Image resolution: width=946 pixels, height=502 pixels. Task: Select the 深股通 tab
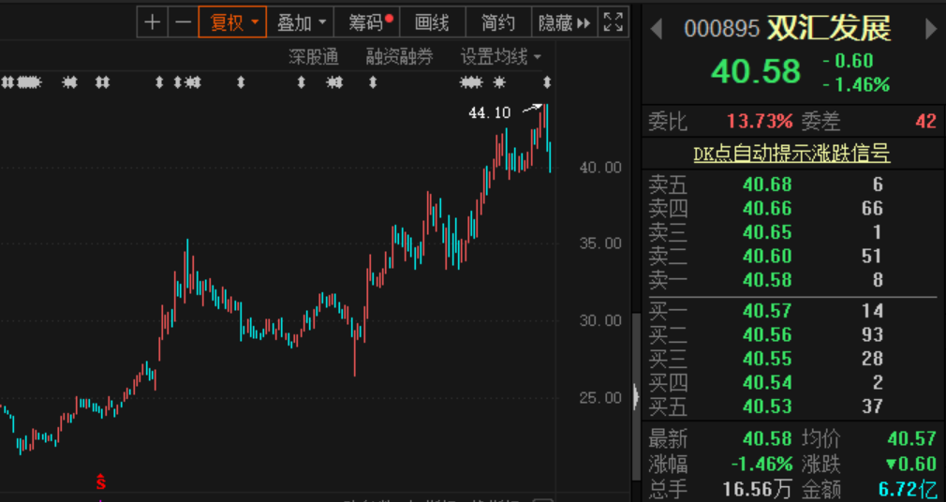314,57
